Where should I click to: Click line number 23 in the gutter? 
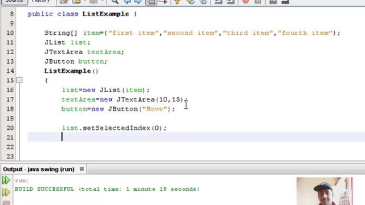tap(10, 157)
